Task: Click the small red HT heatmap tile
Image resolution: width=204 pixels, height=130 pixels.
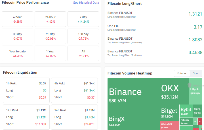Action: pyautogui.click(x=200, y=121)
